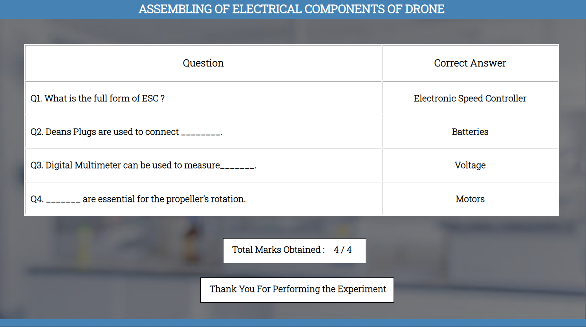
Task: Click the blank line in Q3
Action: click(x=238, y=167)
